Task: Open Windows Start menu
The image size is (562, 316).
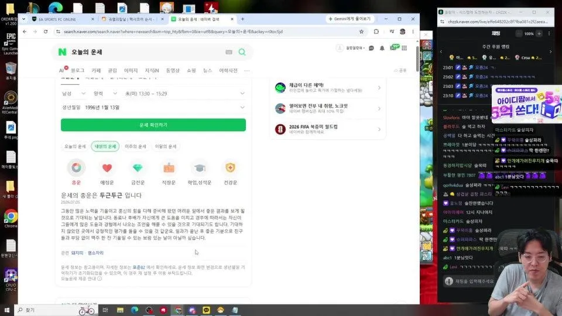Action: pyautogui.click(x=6, y=310)
